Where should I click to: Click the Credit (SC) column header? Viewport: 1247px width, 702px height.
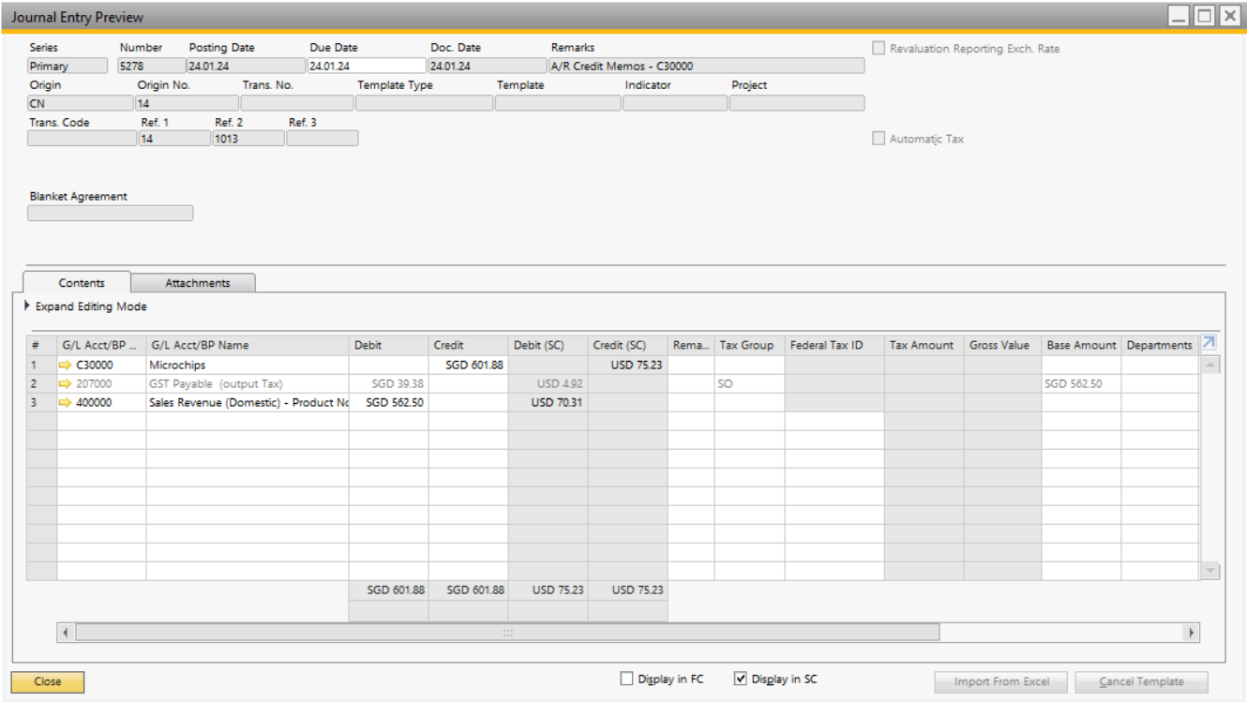point(628,345)
